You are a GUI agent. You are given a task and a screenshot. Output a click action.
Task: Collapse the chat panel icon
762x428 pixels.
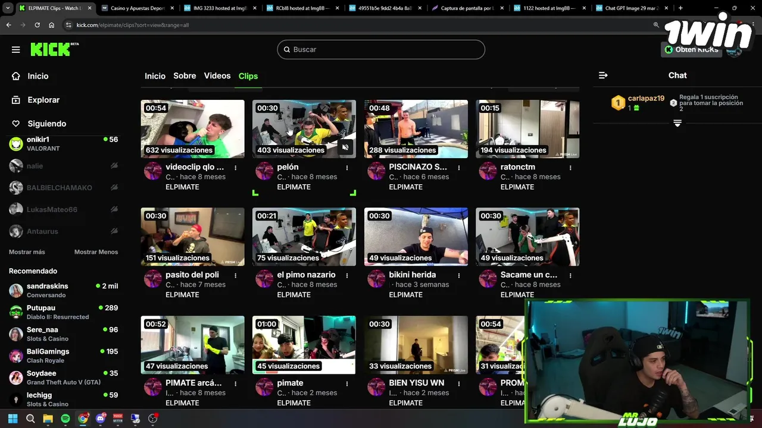pos(603,75)
